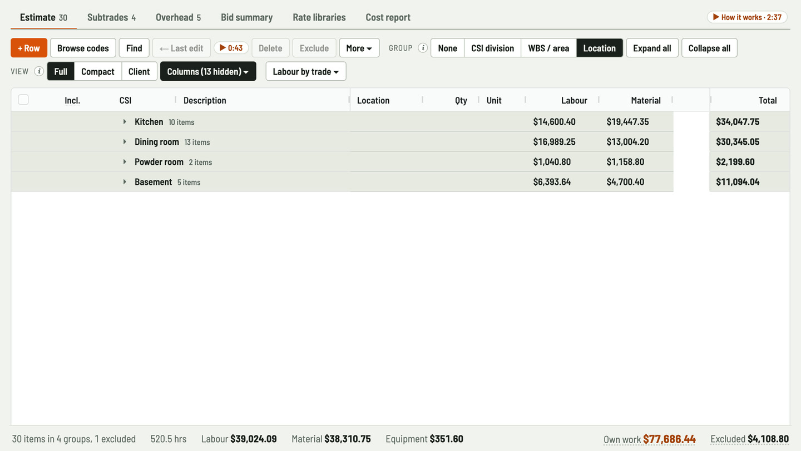Go to the Cost report tab
Image resolution: width=801 pixels, height=451 pixels.
(388, 17)
